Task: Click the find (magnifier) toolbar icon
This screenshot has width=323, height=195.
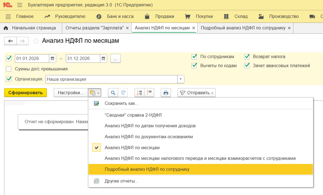Action: pos(113,93)
